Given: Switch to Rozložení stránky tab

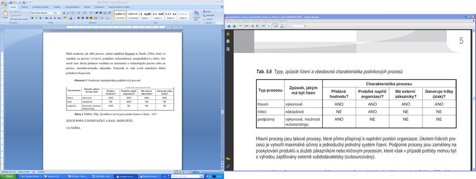Looking at the screenshot, I should pos(41,7).
